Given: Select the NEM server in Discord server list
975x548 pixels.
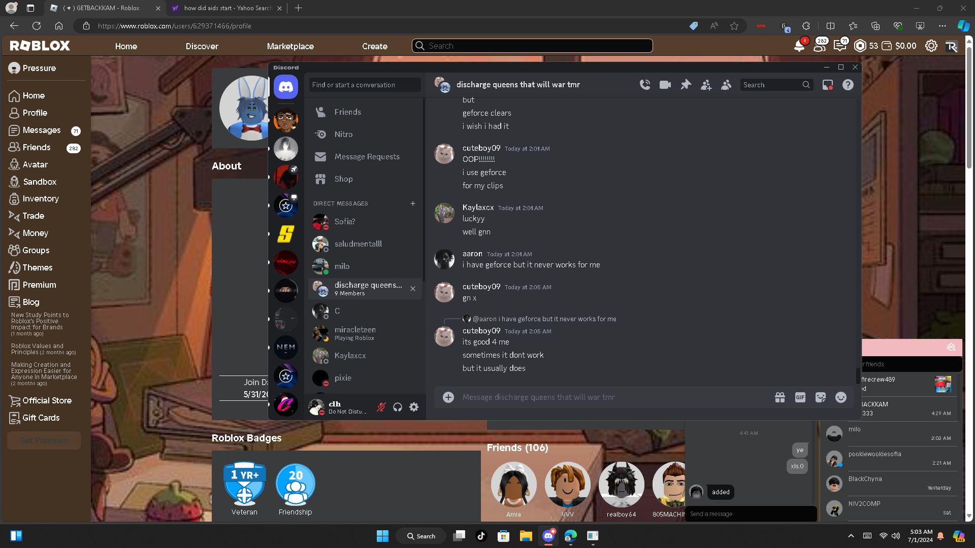Looking at the screenshot, I should tap(286, 348).
